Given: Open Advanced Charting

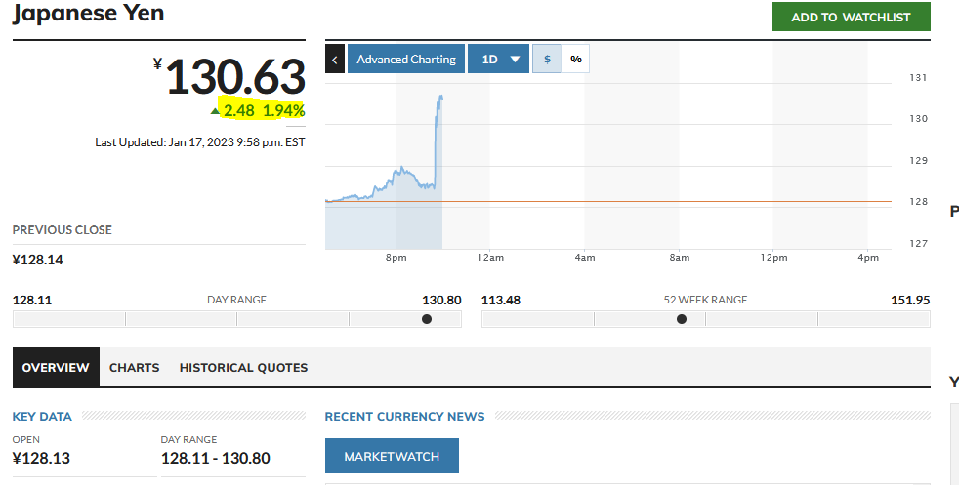Looking at the screenshot, I should coord(406,59).
